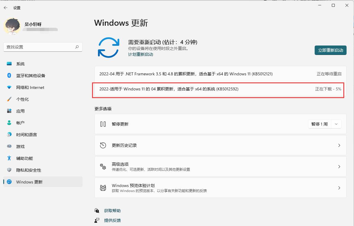Click the 立即重新启动 button
The image size is (354, 226).
[x=331, y=50]
